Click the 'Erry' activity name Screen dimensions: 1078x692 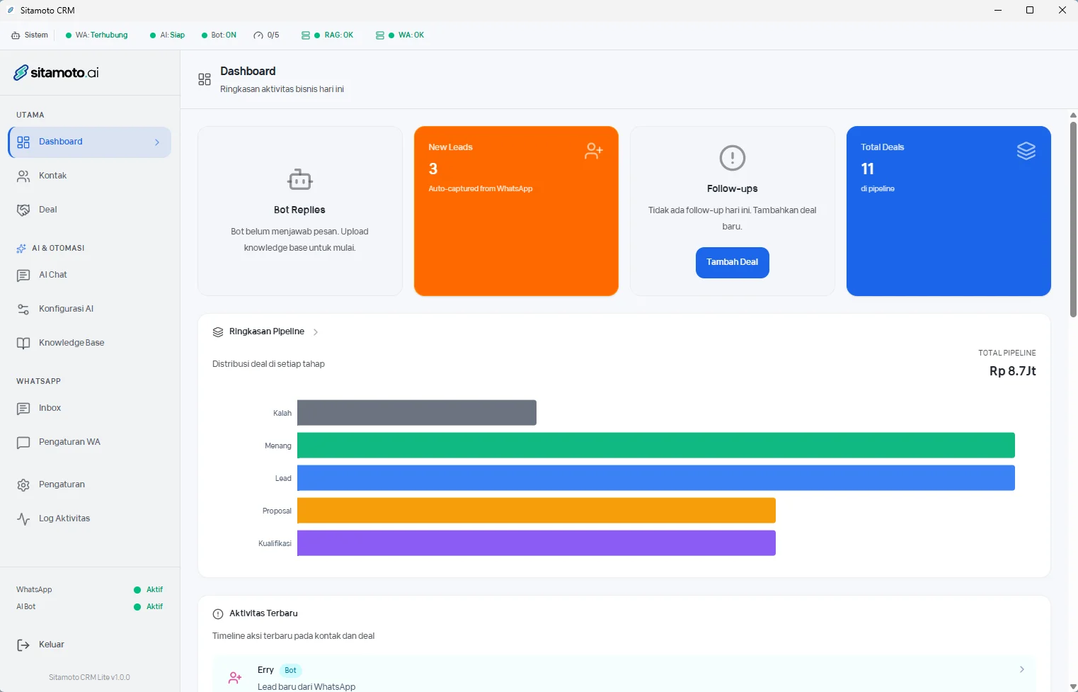(x=265, y=670)
